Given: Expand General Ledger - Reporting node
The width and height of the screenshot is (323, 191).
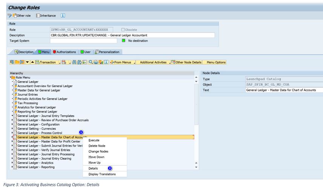Looking at the screenshot, I should (12, 167).
